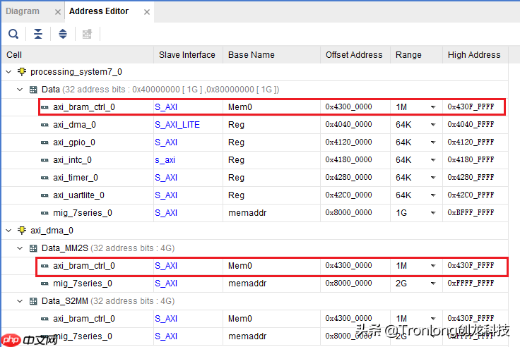Click the greyed-out Auto Assign Address icon
The height and width of the screenshot is (347, 520).
point(87,34)
